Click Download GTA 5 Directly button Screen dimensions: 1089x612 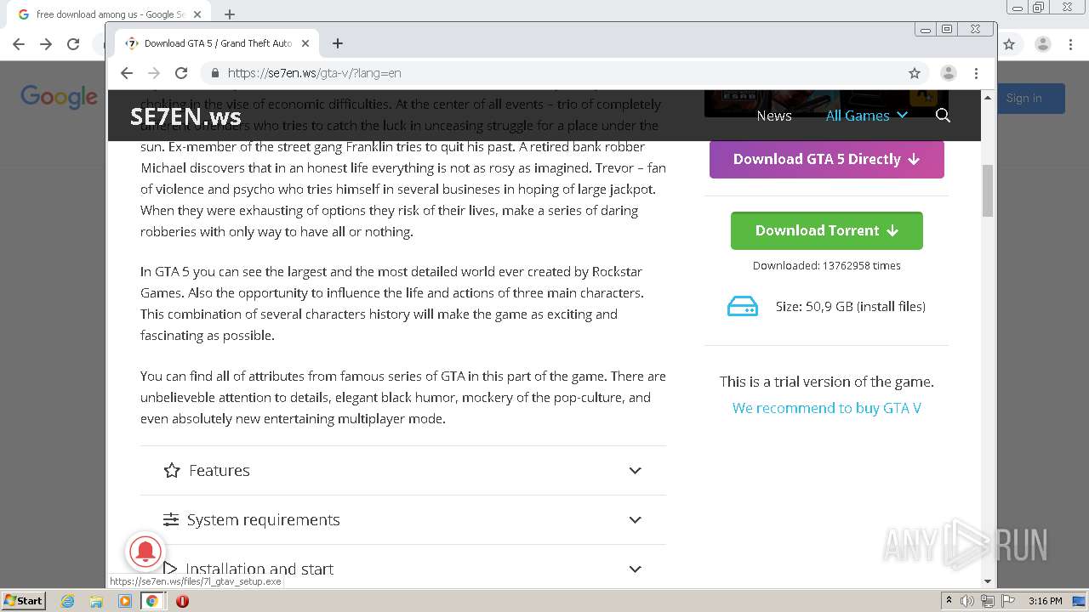point(827,159)
